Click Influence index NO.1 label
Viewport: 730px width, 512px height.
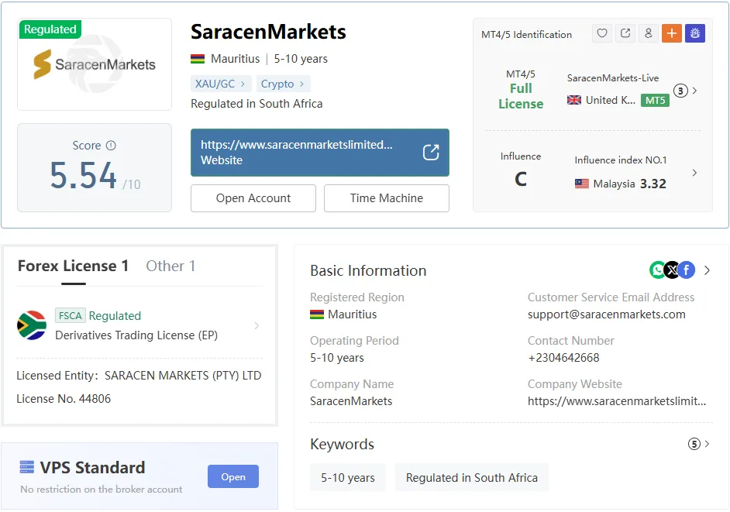tap(621, 160)
